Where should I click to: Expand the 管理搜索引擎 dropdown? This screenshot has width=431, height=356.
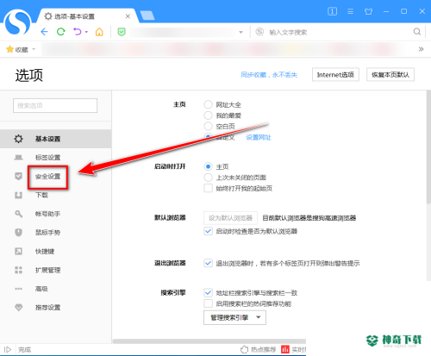(x=234, y=317)
